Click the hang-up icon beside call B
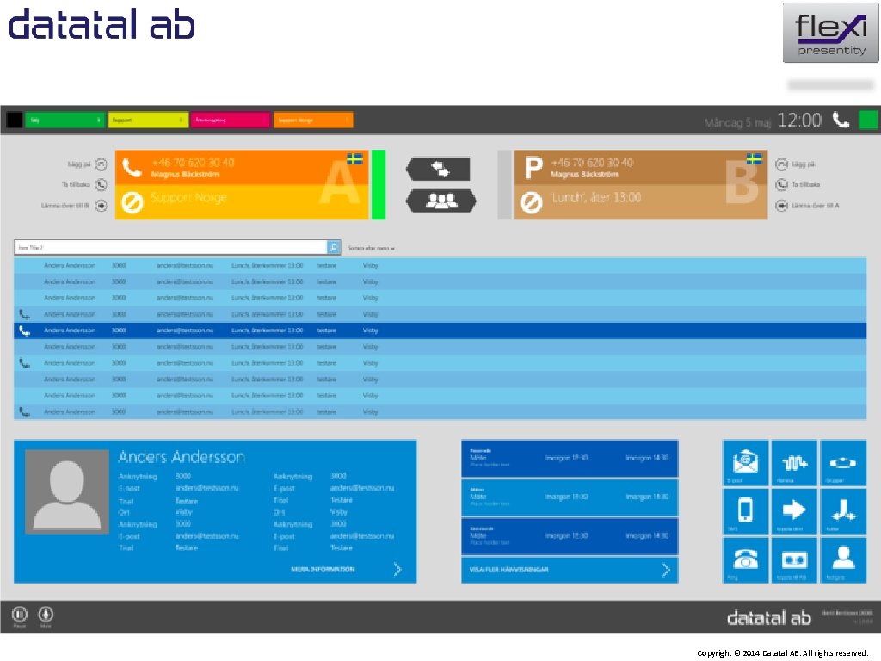Image resolution: width=881 pixels, height=661 pixels. (781, 164)
